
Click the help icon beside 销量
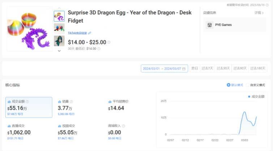coord(71,102)
